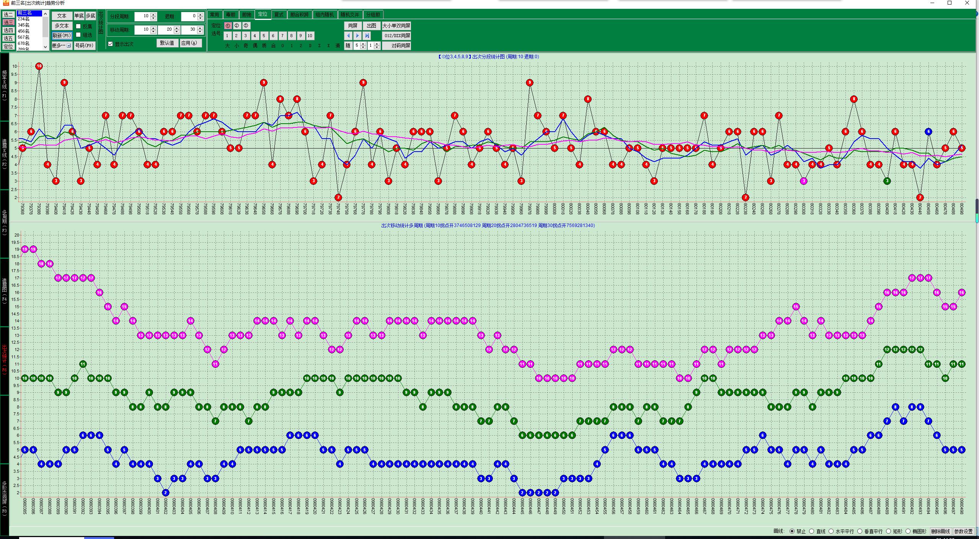
Task: Click the 选四 mode button
Action: coord(8,30)
